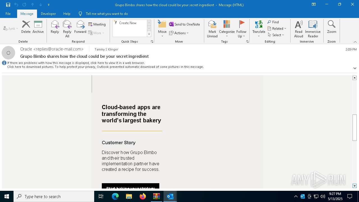The height and width of the screenshot is (202, 359).
Task: Click the scroll down arrow of message body
Action: 355,186
